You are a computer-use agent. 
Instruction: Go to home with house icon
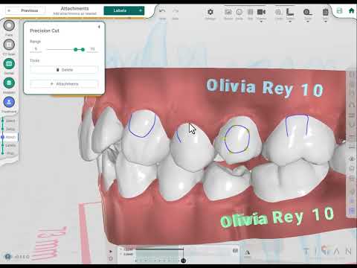[x=351, y=11]
